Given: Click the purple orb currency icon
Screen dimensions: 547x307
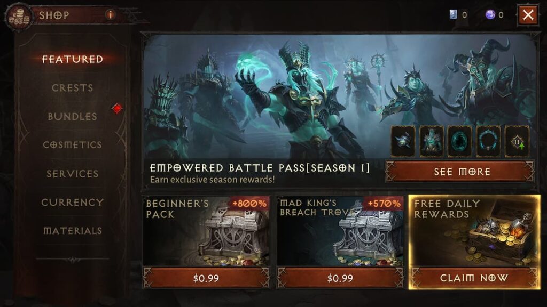Looking at the screenshot, I should [x=490, y=14].
